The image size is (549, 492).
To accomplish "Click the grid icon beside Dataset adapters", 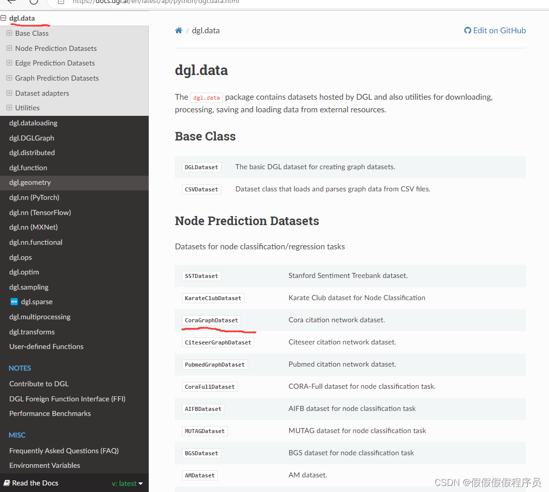I will tap(9, 93).
